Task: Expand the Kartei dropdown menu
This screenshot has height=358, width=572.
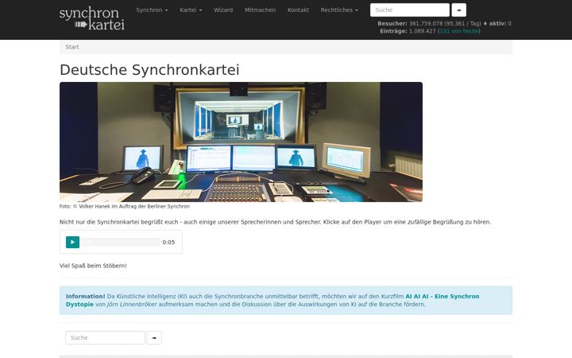Action: pos(191,10)
